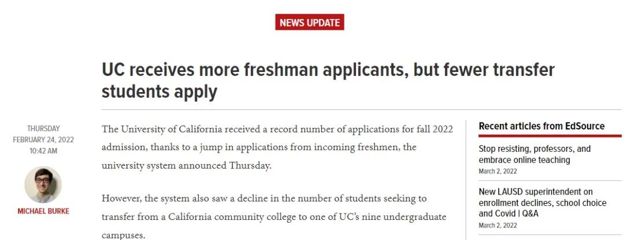Click March 2, 2022 under LAUSD article
This screenshot has width=624, height=240.
point(497,224)
